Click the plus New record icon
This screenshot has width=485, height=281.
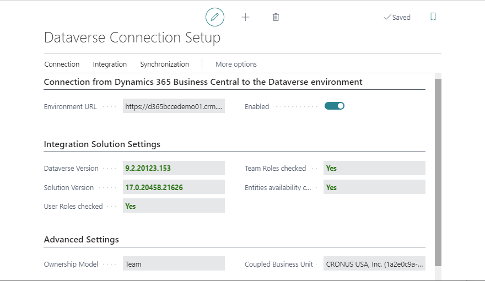click(x=245, y=17)
